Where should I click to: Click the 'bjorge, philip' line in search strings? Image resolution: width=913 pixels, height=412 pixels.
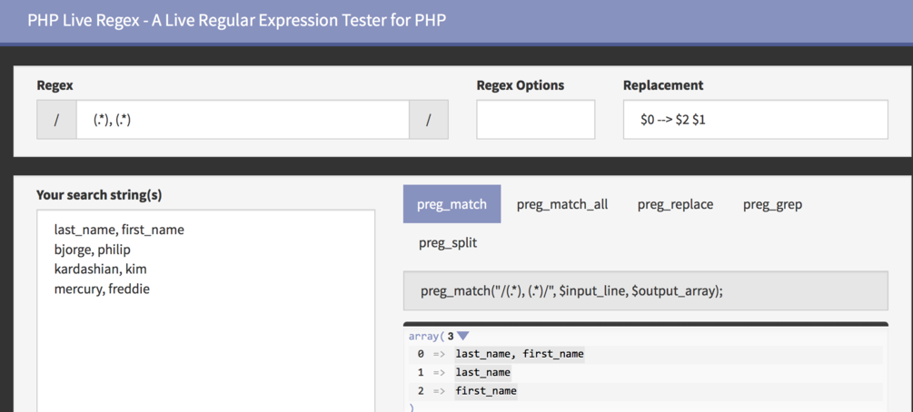(93, 250)
